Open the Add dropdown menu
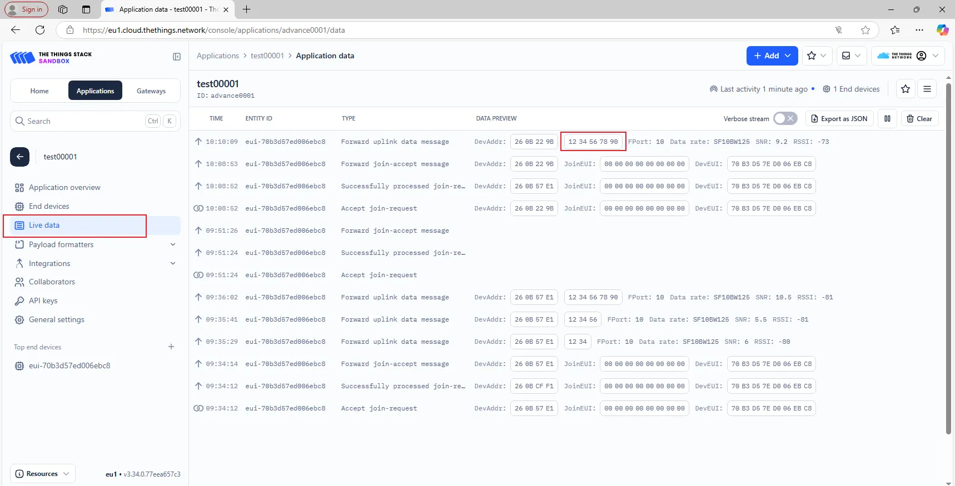 click(x=772, y=56)
